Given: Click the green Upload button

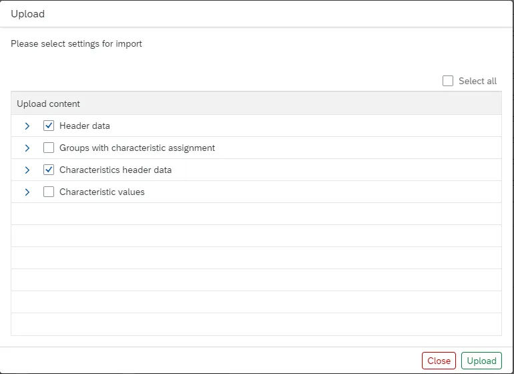Looking at the screenshot, I should tap(481, 361).
